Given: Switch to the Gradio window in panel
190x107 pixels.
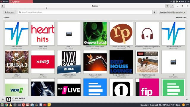Looking at the screenshot, I should [x=21, y=1].
